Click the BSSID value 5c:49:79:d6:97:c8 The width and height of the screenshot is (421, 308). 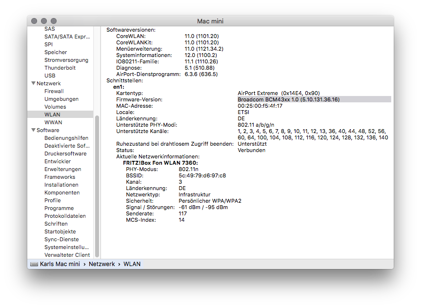tap(202, 175)
